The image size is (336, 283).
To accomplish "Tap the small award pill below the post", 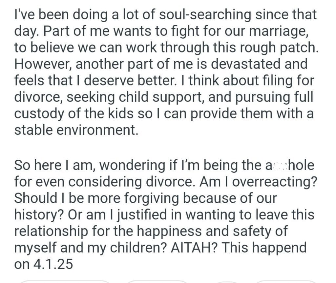I will [228, 281].
